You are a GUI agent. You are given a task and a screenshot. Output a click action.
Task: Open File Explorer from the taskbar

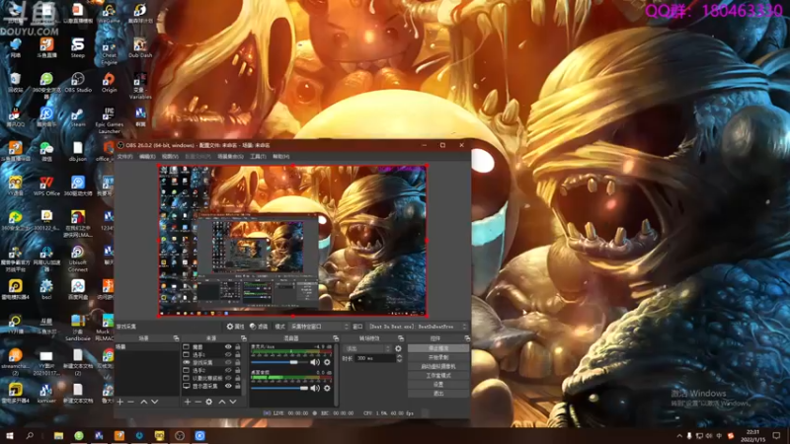point(58,435)
